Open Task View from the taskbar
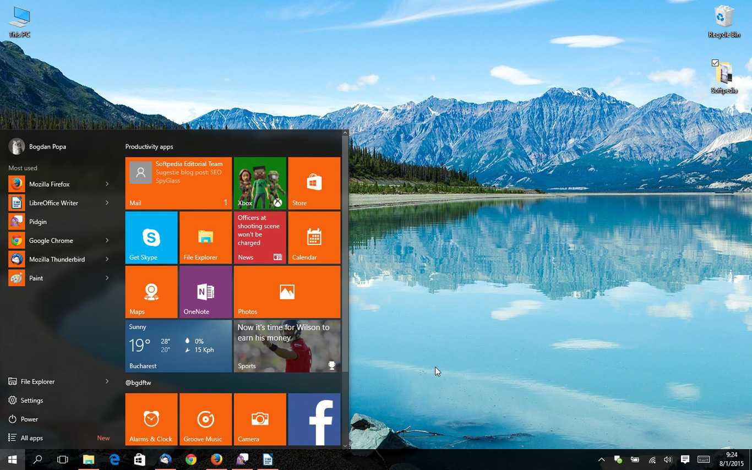 pyautogui.click(x=63, y=460)
